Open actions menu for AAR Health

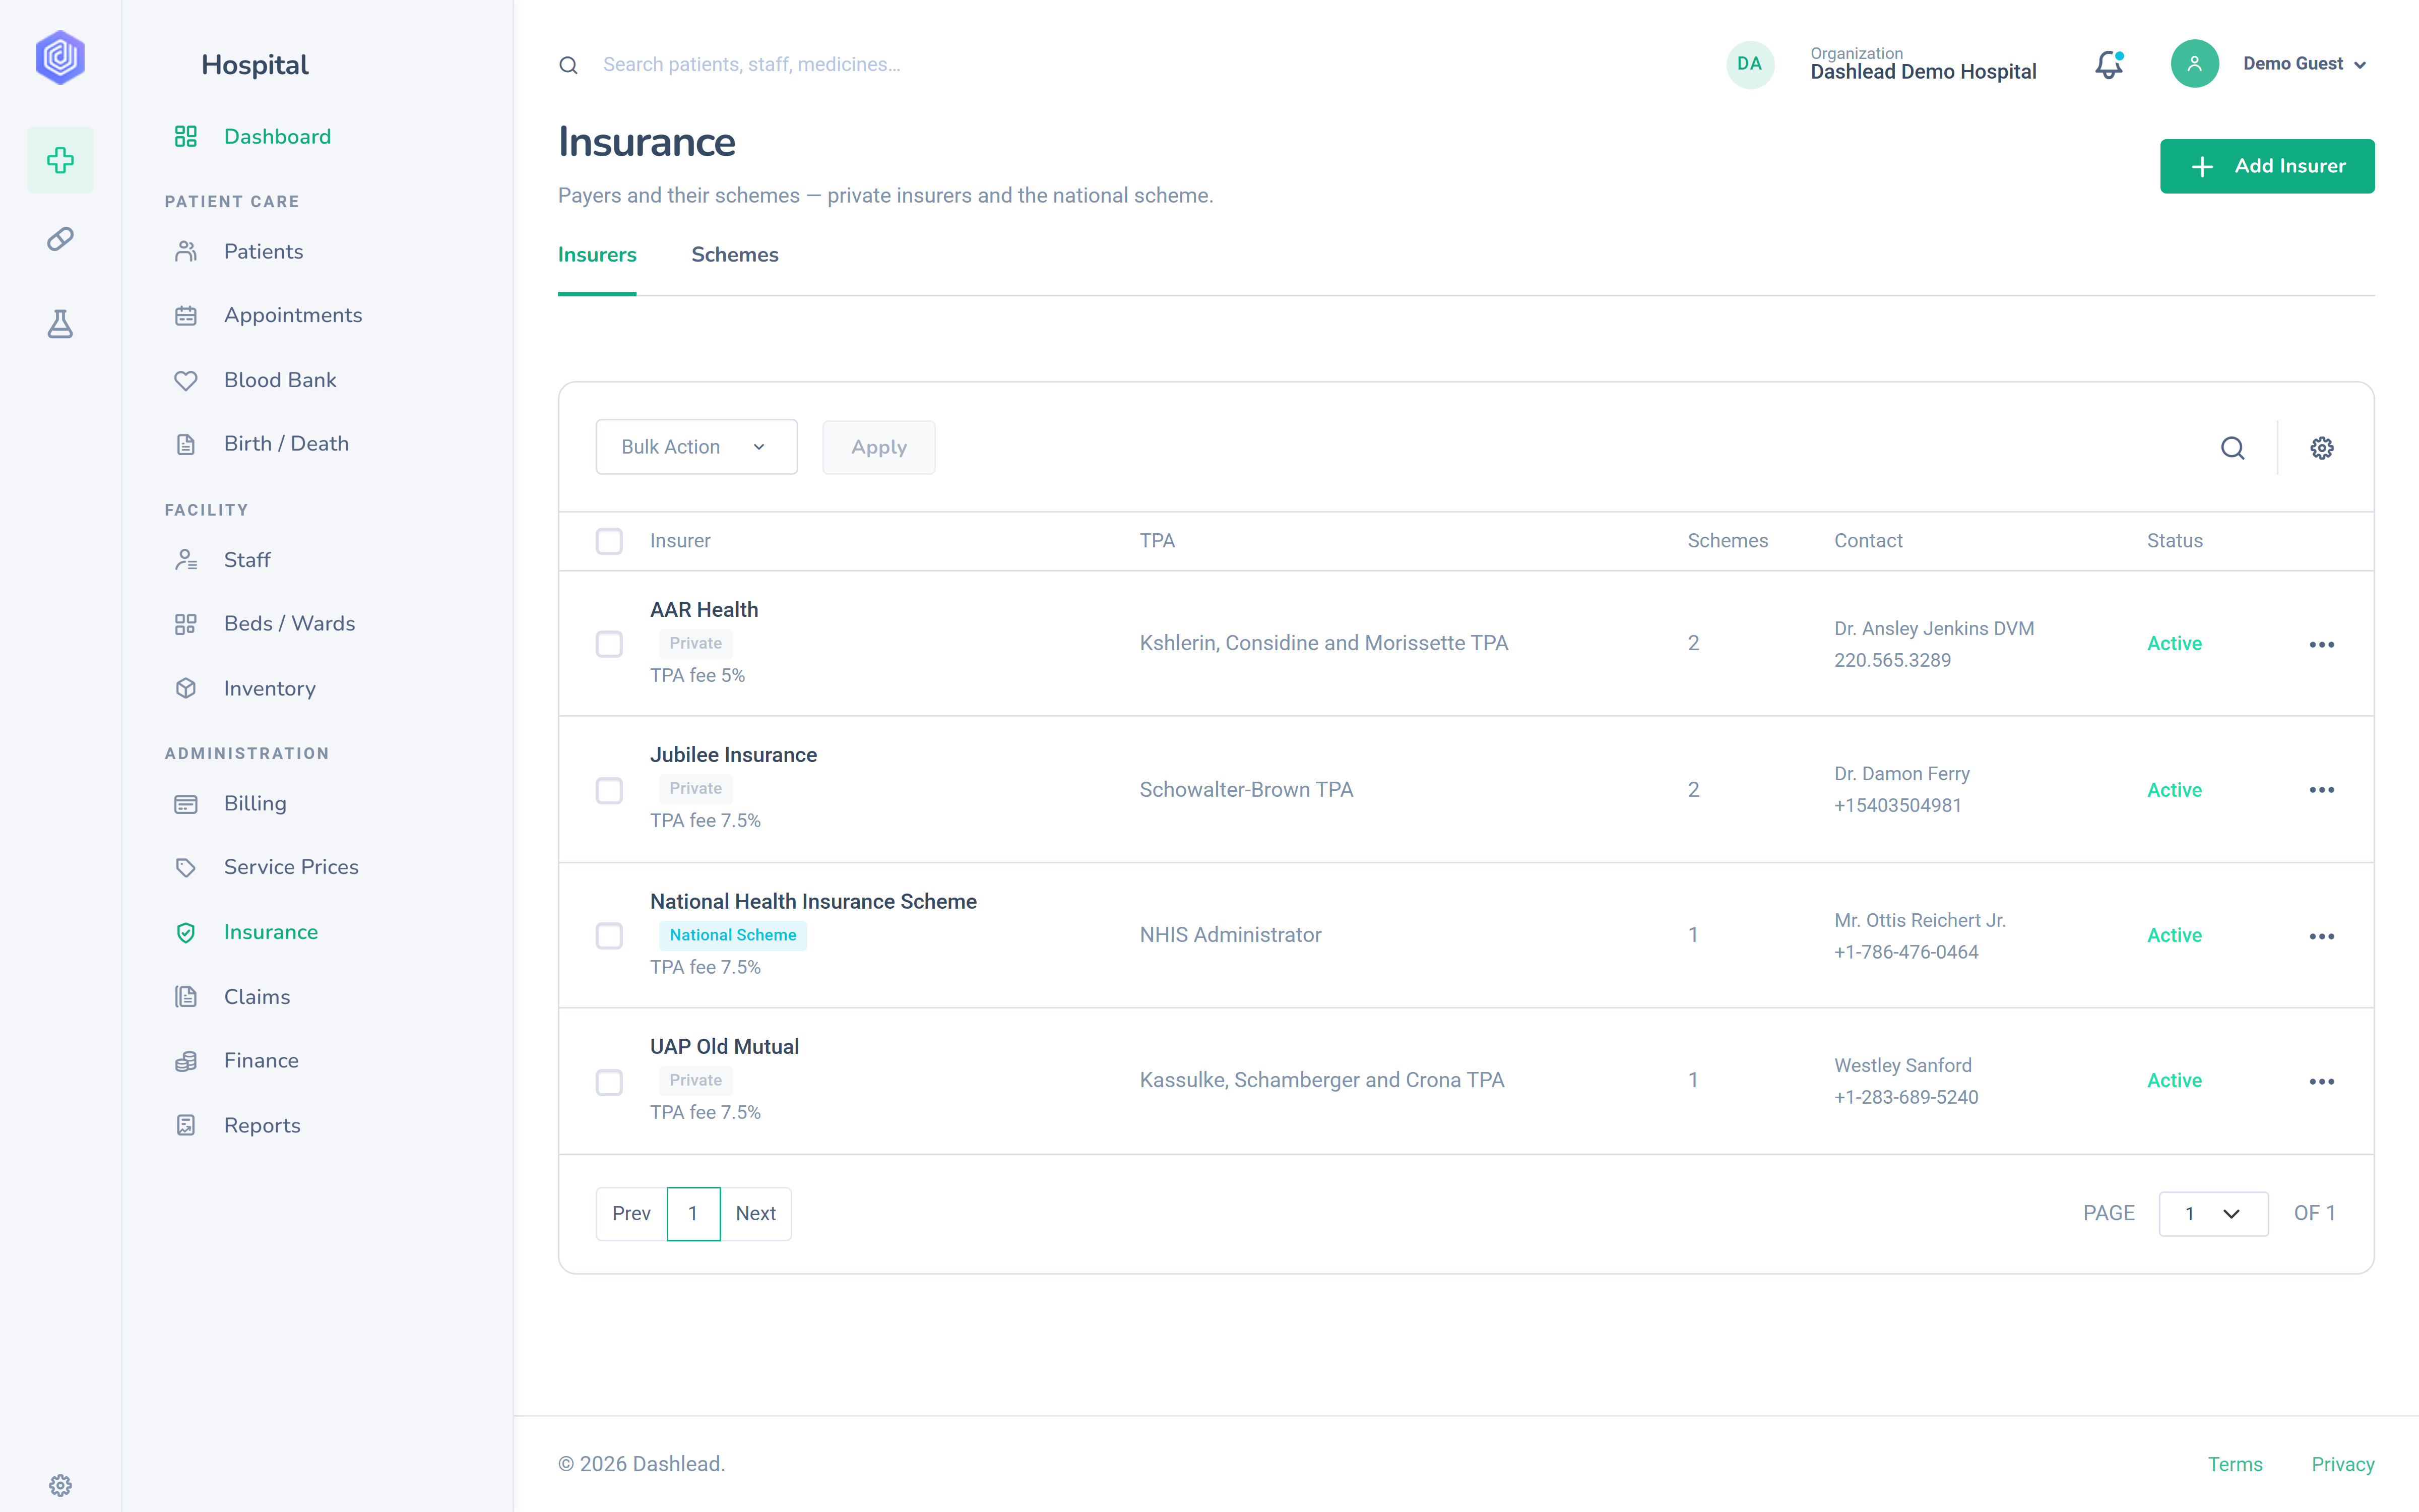pos(2321,644)
